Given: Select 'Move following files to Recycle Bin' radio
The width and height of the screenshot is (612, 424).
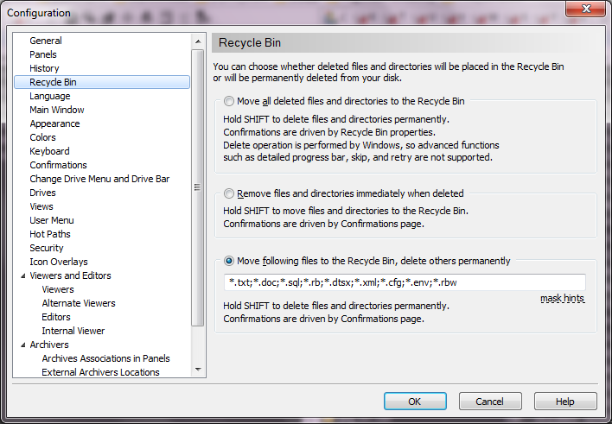Looking at the screenshot, I should [229, 261].
